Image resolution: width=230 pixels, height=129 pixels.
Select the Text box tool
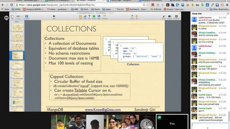[x=89, y=17]
